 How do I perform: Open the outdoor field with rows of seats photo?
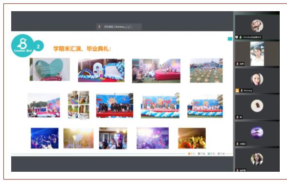(x=206, y=71)
